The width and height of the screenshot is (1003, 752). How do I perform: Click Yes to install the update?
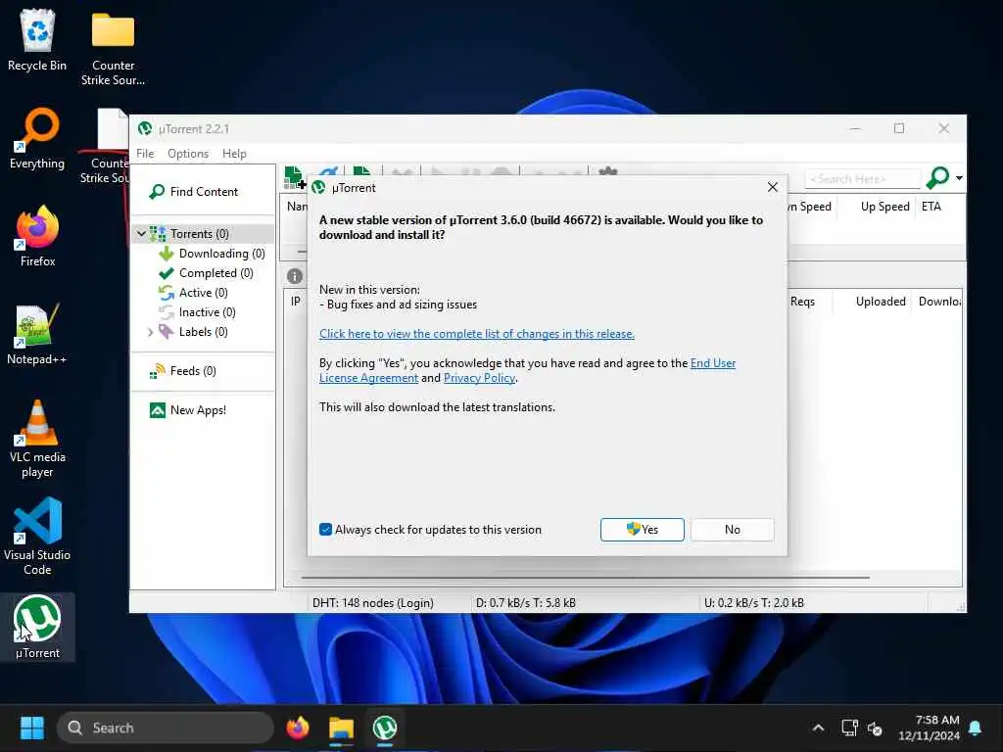[643, 530]
